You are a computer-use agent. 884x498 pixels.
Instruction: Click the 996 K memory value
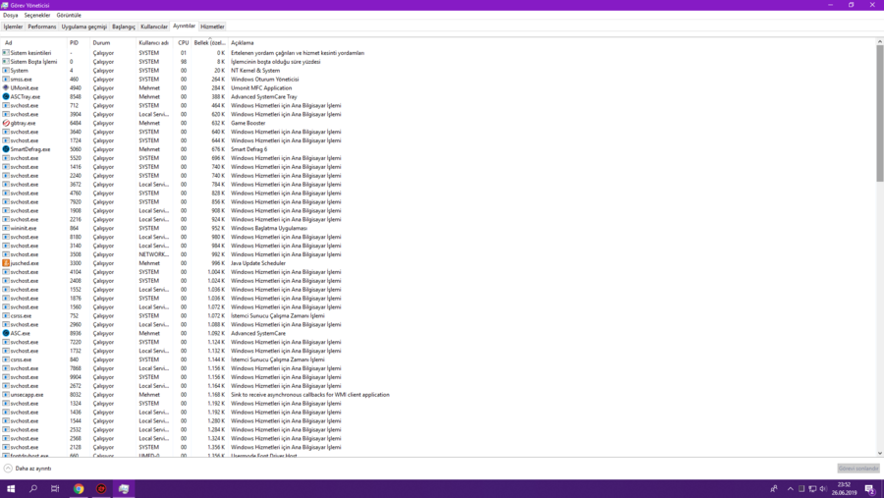pyautogui.click(x=218, y=263)
